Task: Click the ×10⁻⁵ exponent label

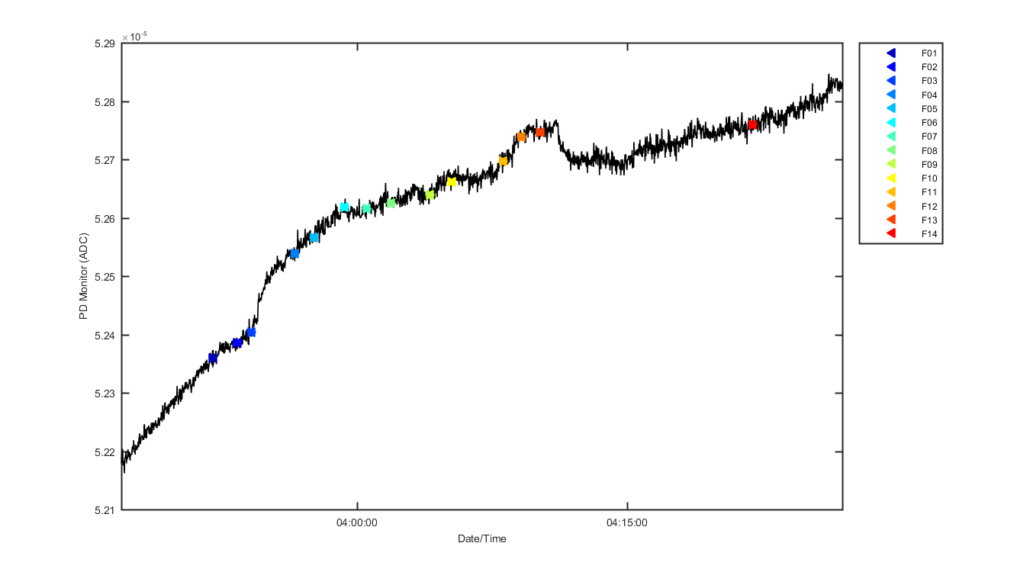Action: point(134,36)
